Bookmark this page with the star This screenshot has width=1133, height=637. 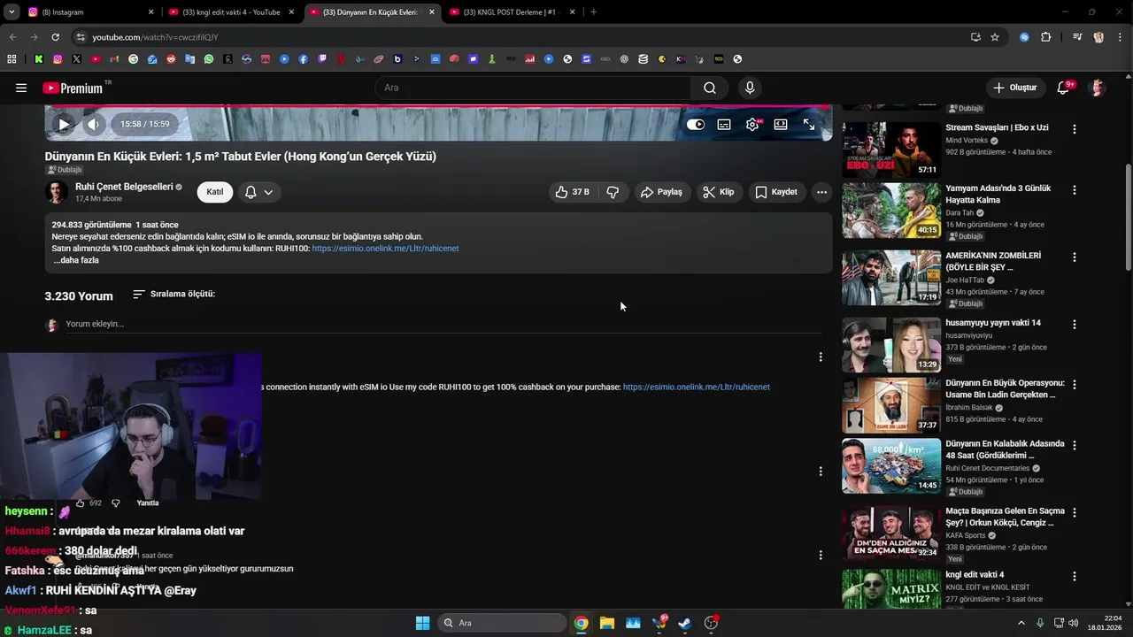pos(995,37)
